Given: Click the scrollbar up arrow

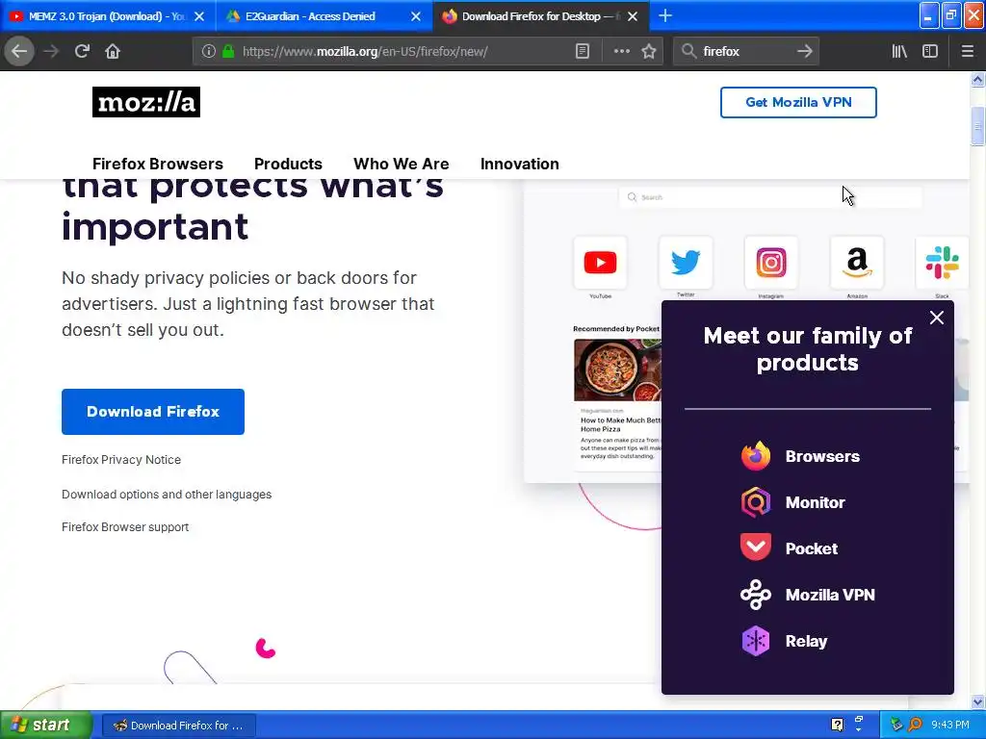Looking at the screenshot, I should click(x=977, y=79).
